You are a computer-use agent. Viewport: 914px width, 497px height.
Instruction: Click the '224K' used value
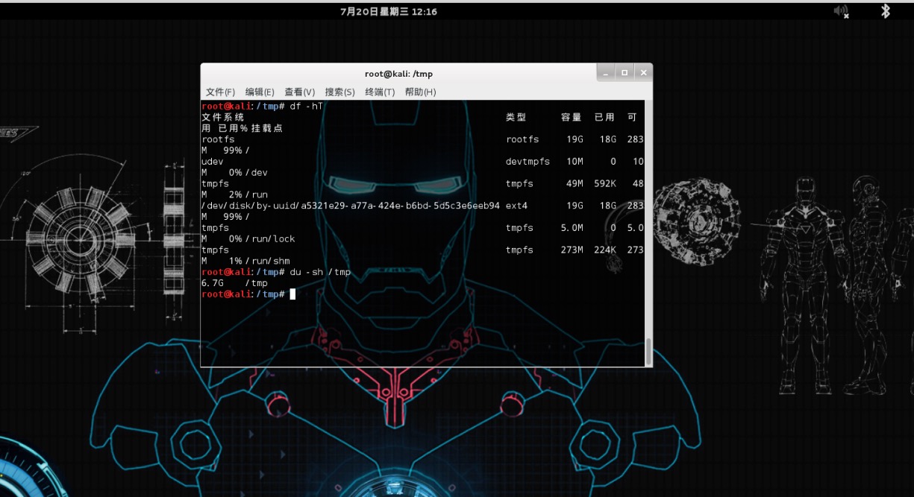click(604, 250)
